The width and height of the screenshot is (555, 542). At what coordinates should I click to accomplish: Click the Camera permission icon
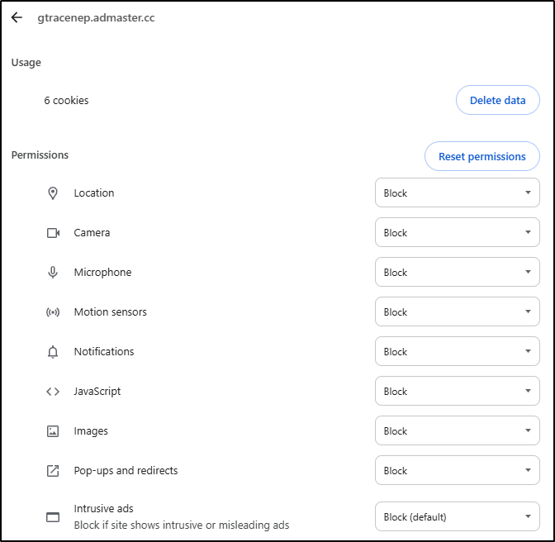[53, 233]
